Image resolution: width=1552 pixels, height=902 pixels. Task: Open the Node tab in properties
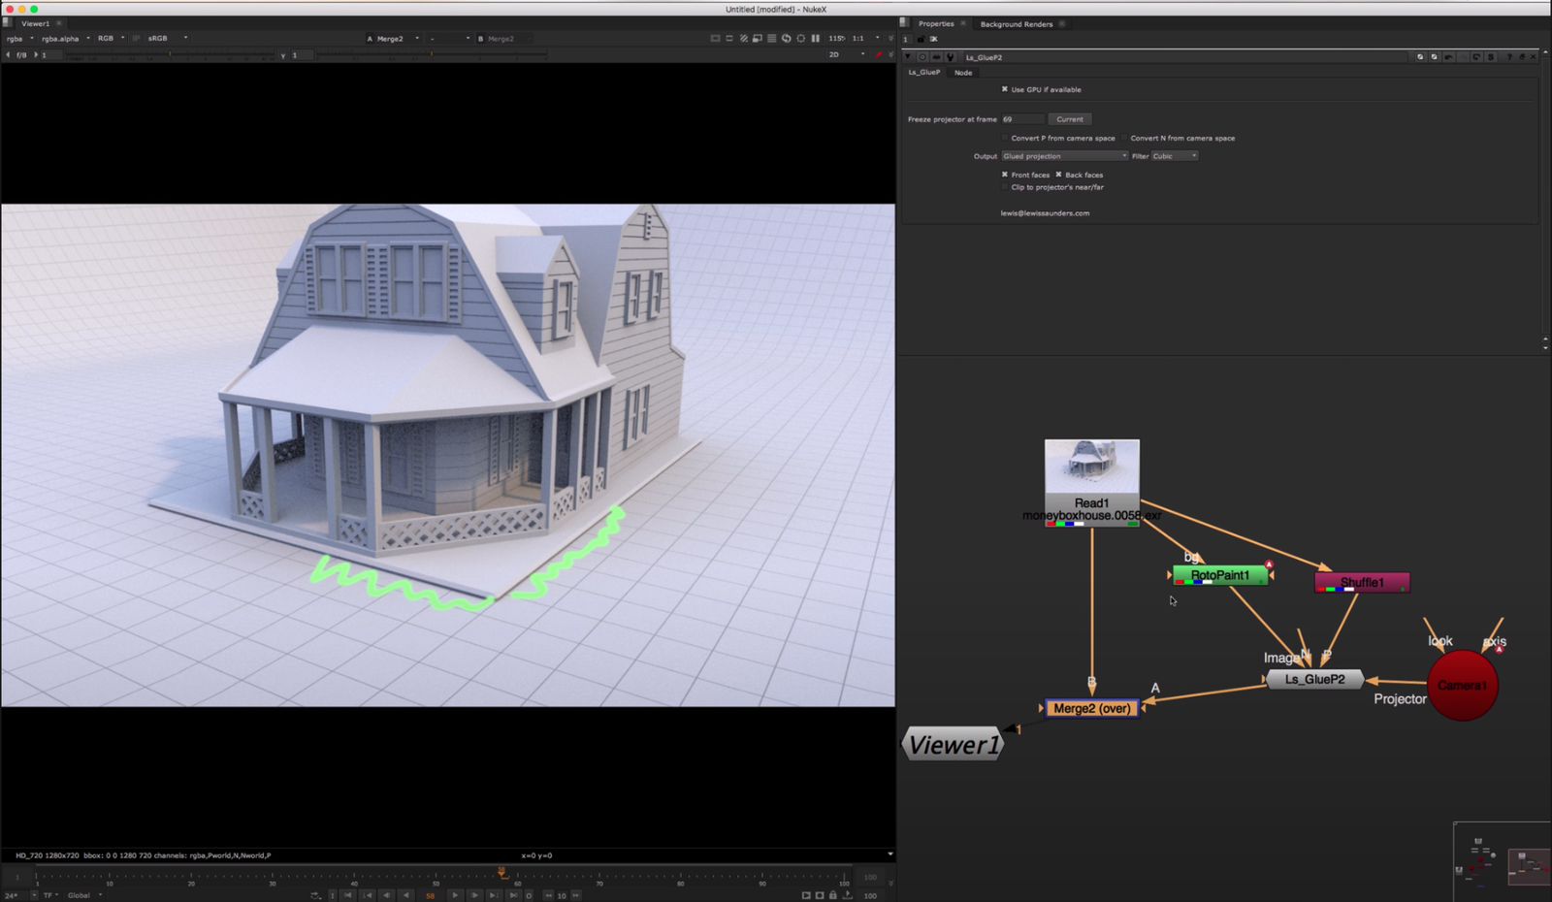pos(962,73)
